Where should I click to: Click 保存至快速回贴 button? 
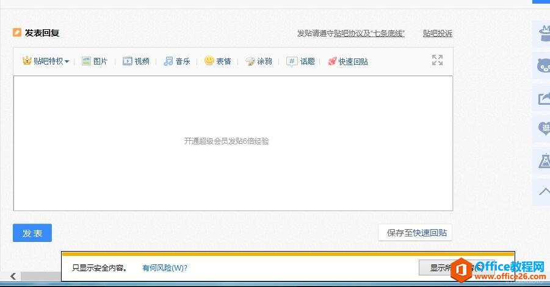point(415,233)
